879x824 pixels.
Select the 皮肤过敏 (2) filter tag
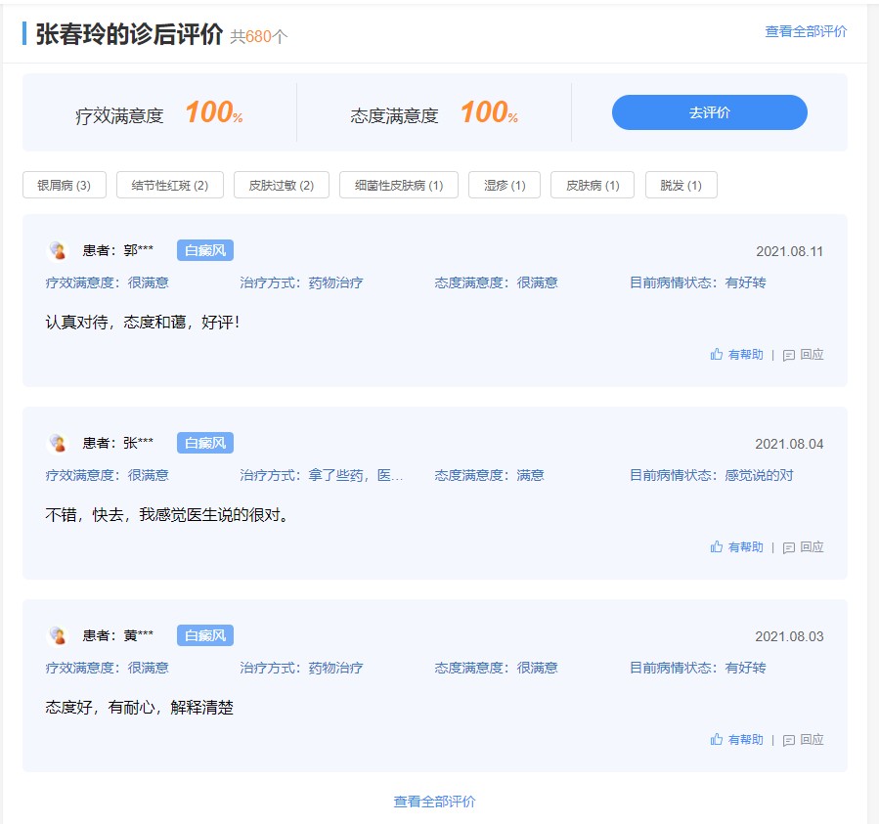click(282, 185)
